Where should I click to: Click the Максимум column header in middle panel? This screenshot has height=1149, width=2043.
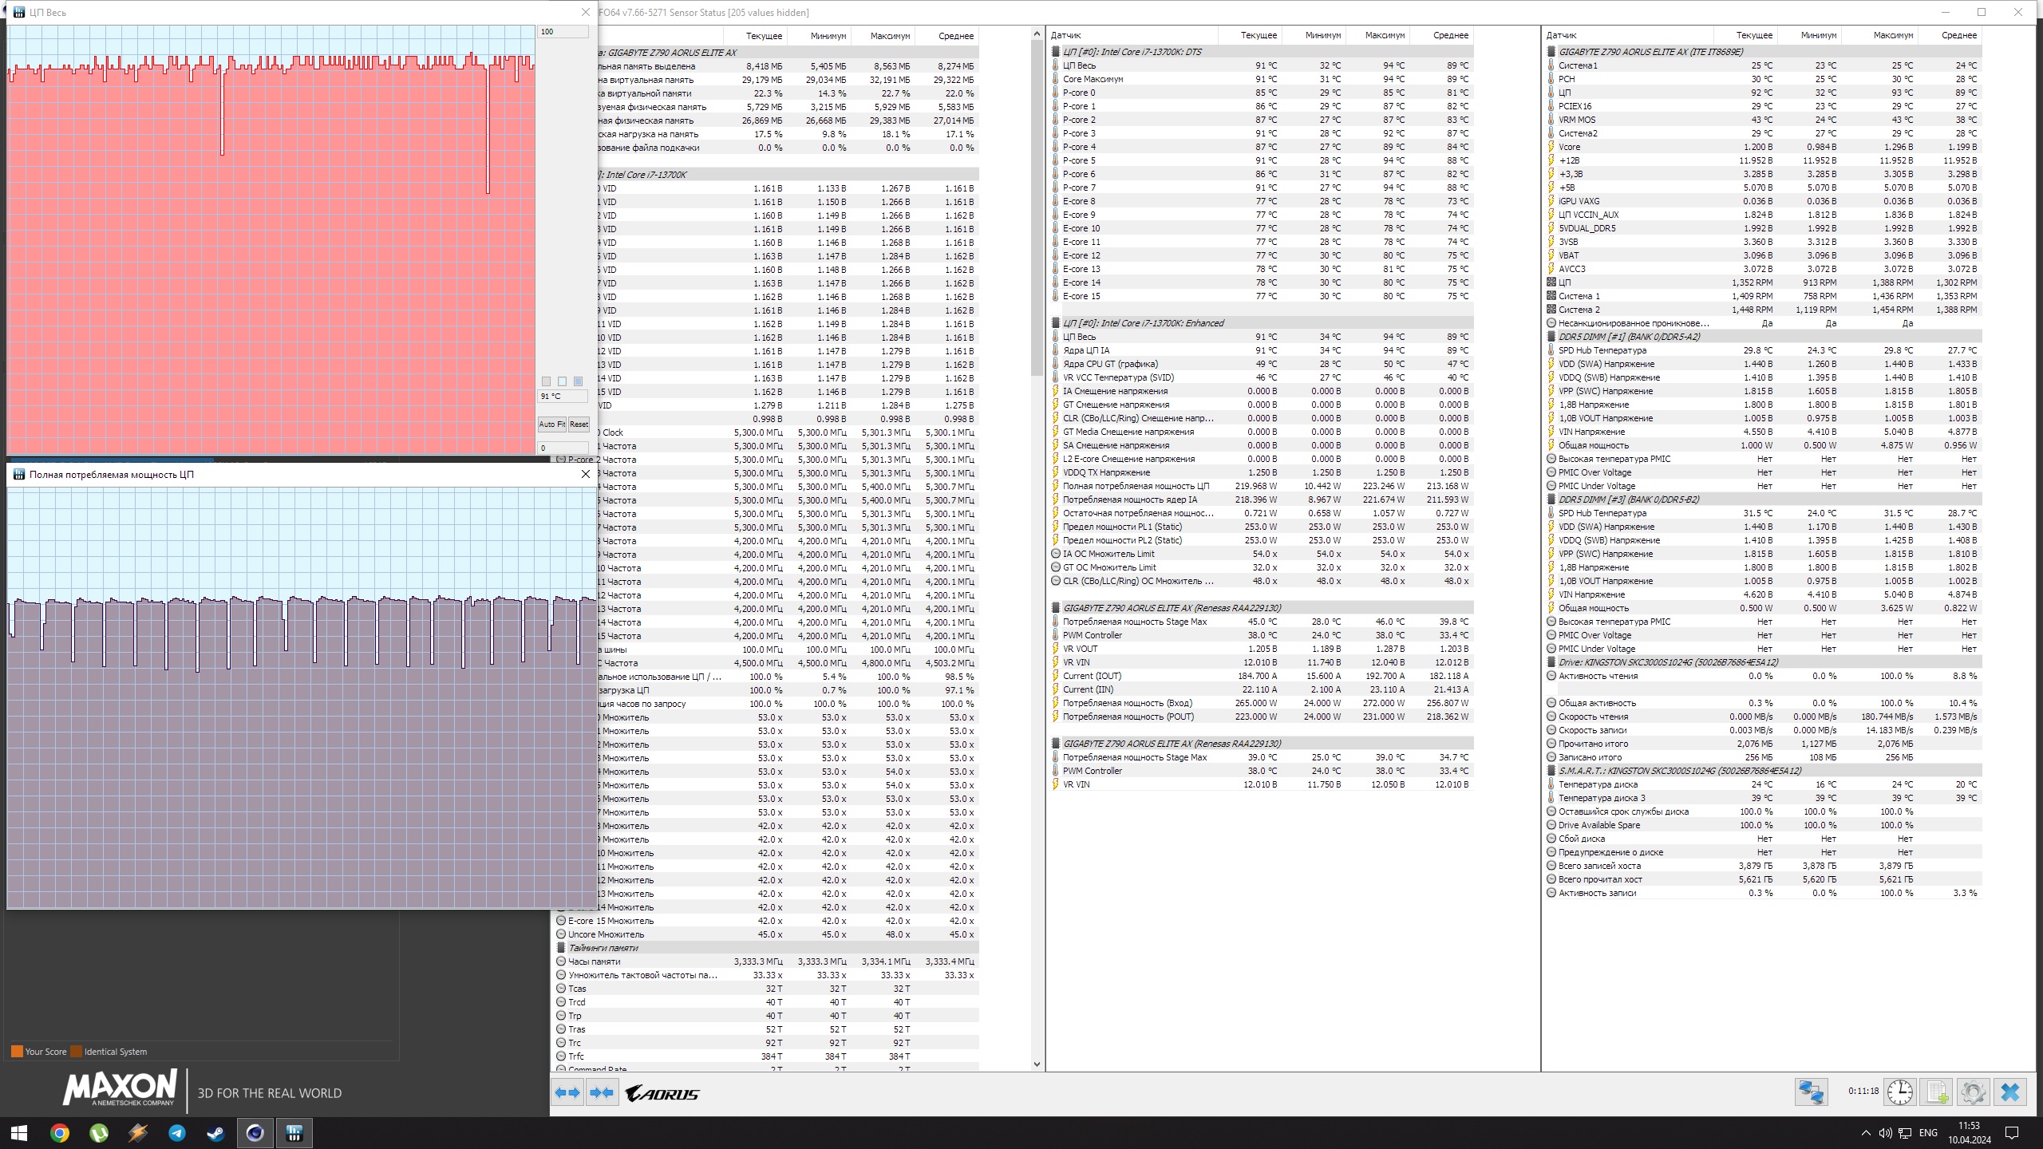[1384, 35]
